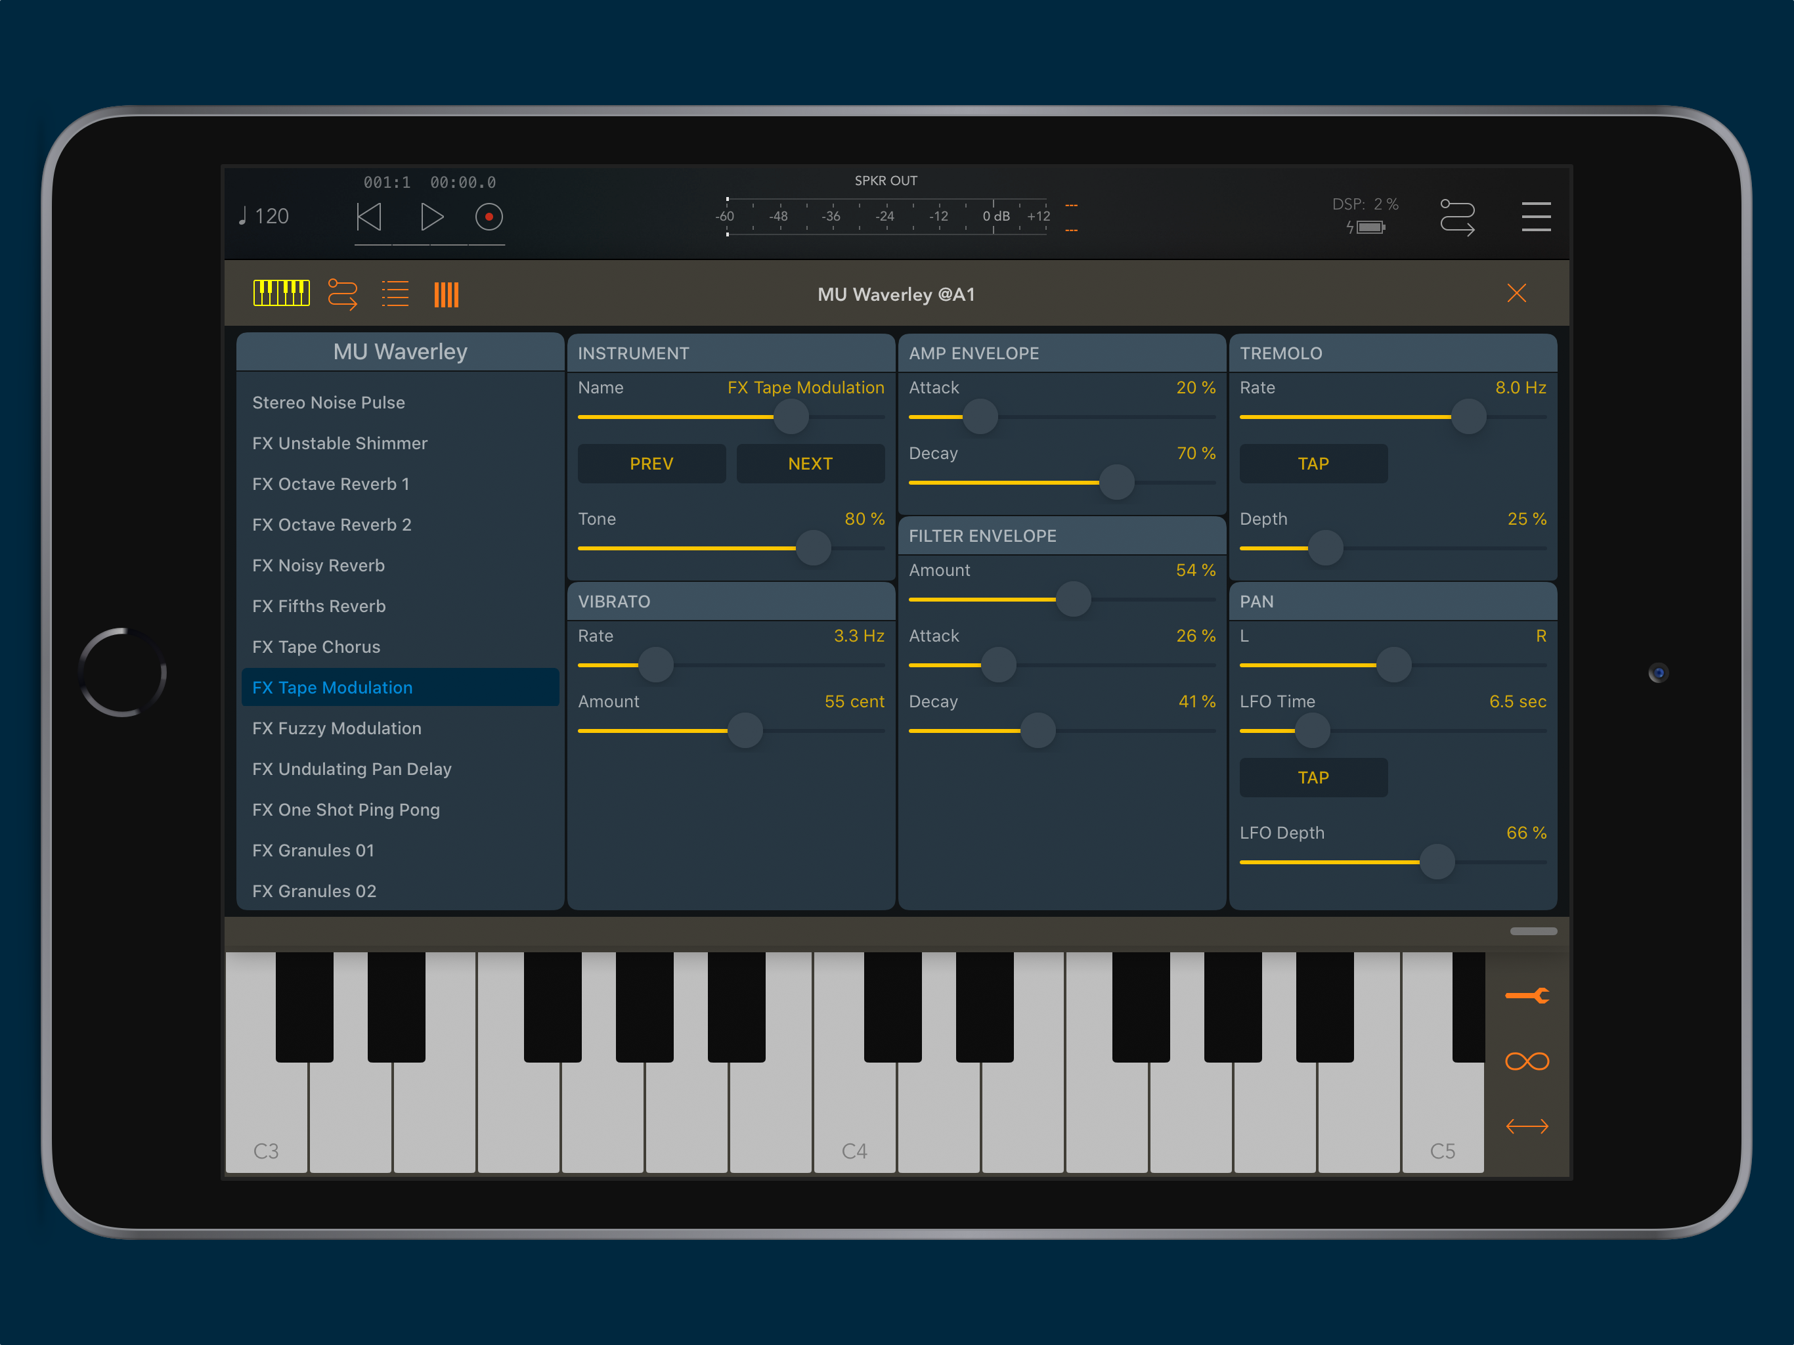Viewport: 1794px width, 1345px height.
Task: Click the tempo 120 display
Action: tap(263, 217)
